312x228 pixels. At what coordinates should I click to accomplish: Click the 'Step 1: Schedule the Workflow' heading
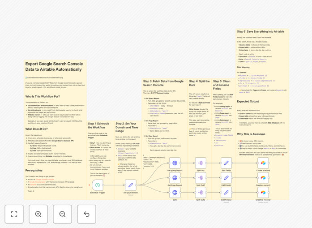(x=98, y=125)
